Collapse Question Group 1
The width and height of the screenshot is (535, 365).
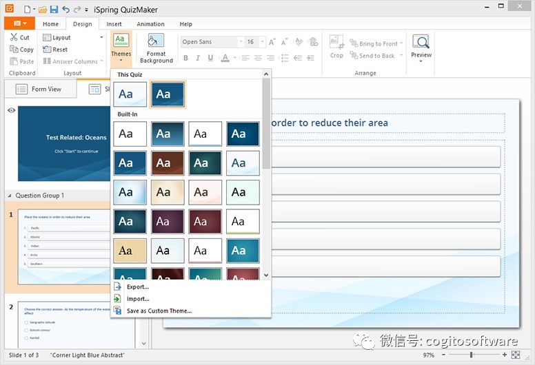[x=10, y=196]
